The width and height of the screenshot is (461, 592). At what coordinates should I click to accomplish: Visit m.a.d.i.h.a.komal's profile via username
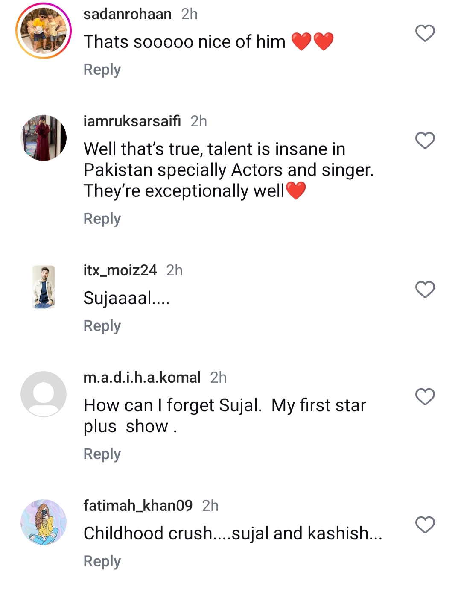[x=142, y=378]
